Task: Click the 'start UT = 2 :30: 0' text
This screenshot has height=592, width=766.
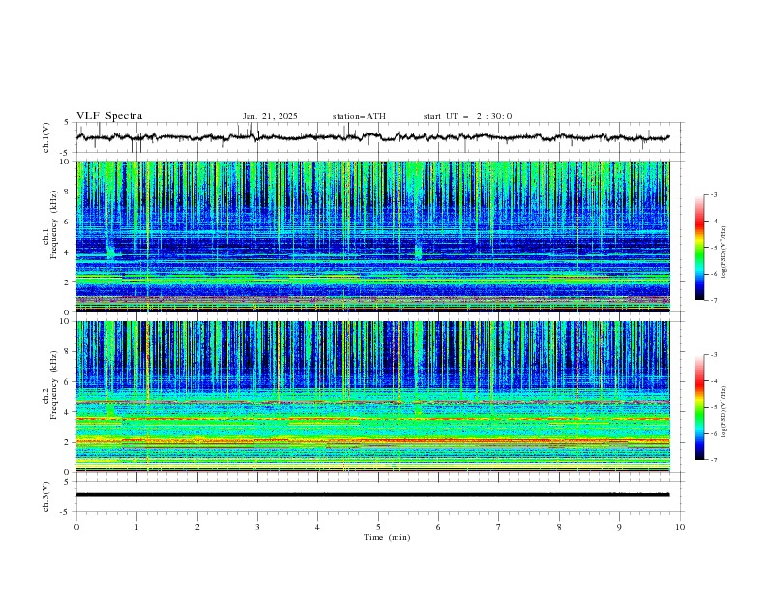Action: click(x=467, y=116)
